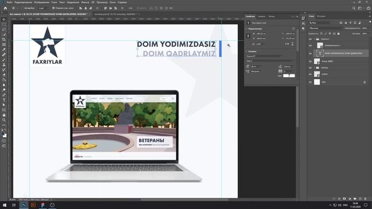
Task: Select the Eyedropper tool
Action: pos(4,49)
